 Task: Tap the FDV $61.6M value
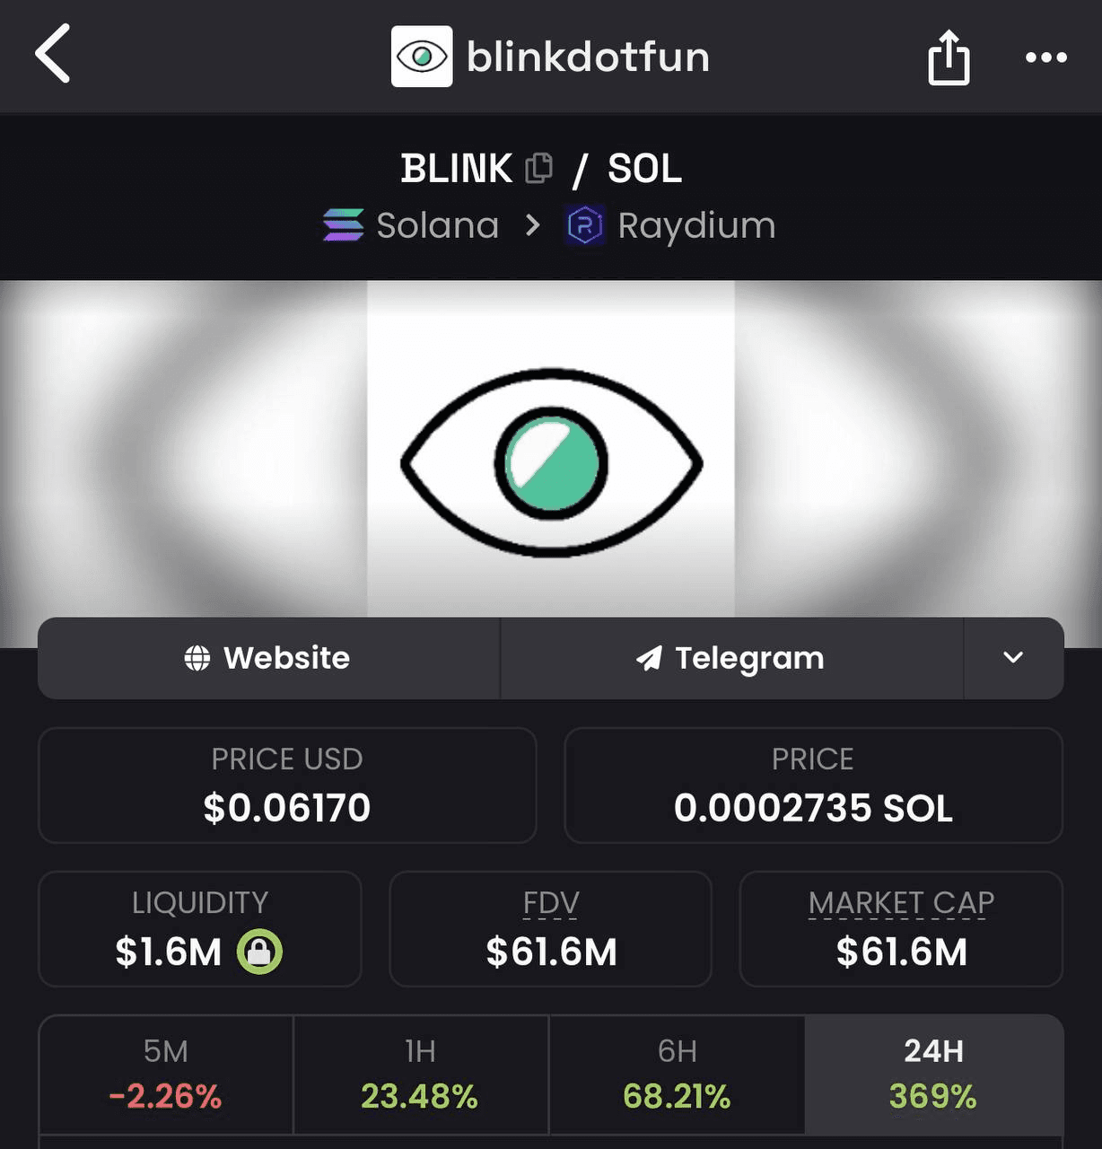(x=551, y=952)
